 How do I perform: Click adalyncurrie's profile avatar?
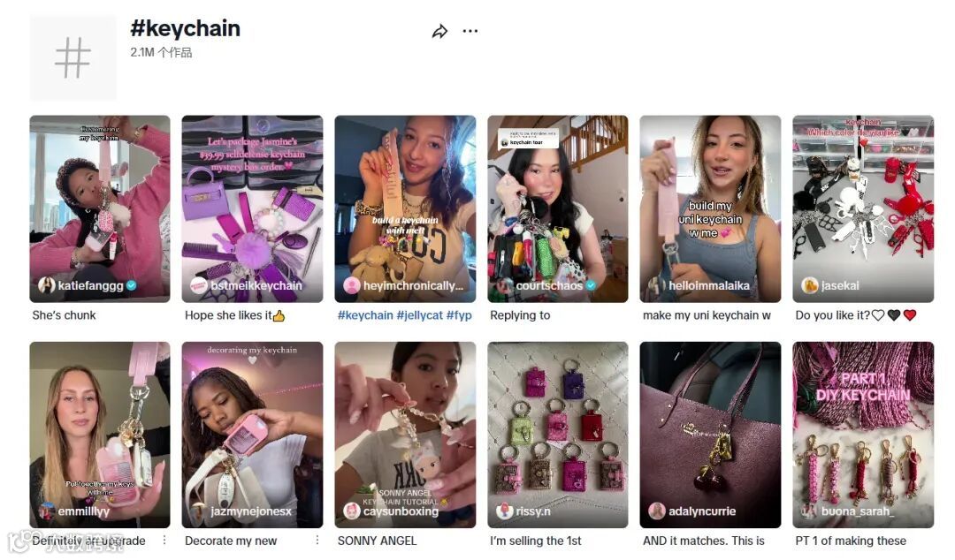pyautogui.click(x=656, y=511)
